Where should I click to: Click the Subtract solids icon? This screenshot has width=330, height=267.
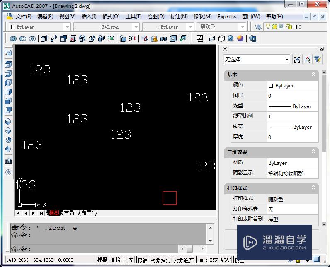point(23,38)
